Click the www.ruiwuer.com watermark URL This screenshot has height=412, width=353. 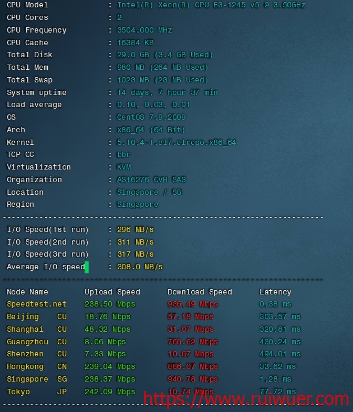click(x=246, y=399)
